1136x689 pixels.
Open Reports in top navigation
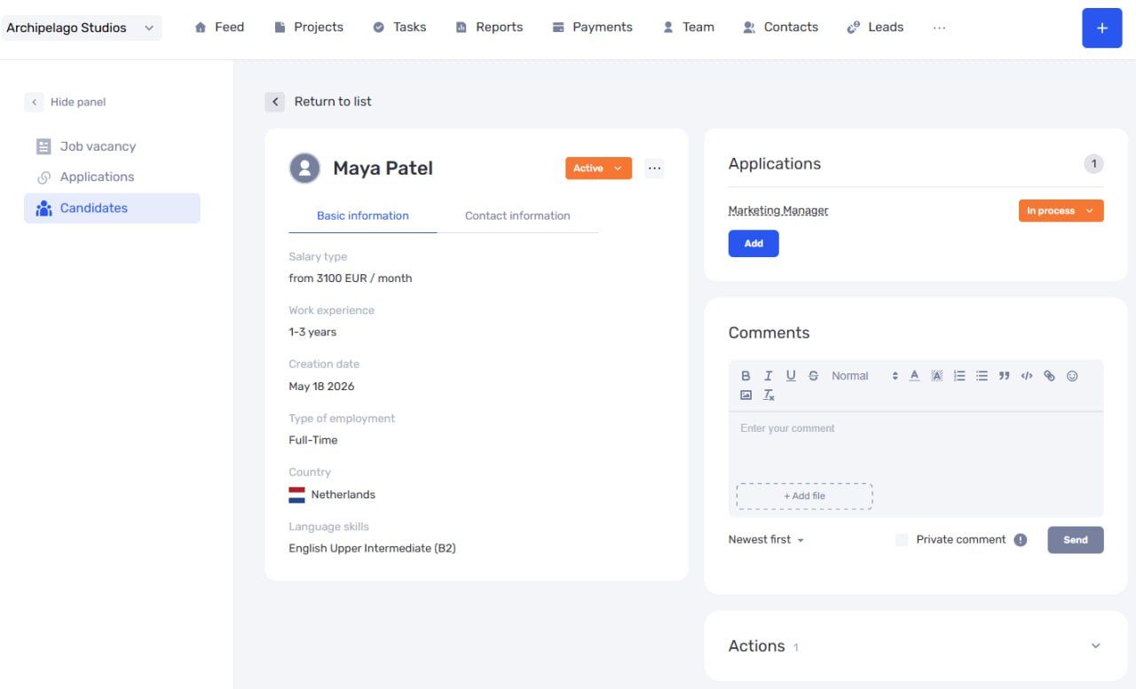tap(489, 27)
